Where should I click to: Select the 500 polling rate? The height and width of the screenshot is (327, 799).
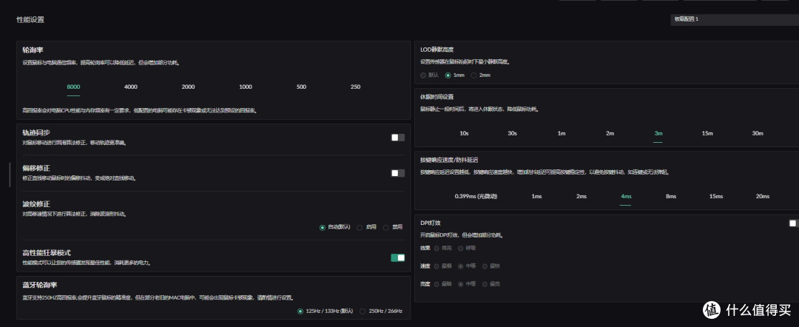tap(302, 87)
